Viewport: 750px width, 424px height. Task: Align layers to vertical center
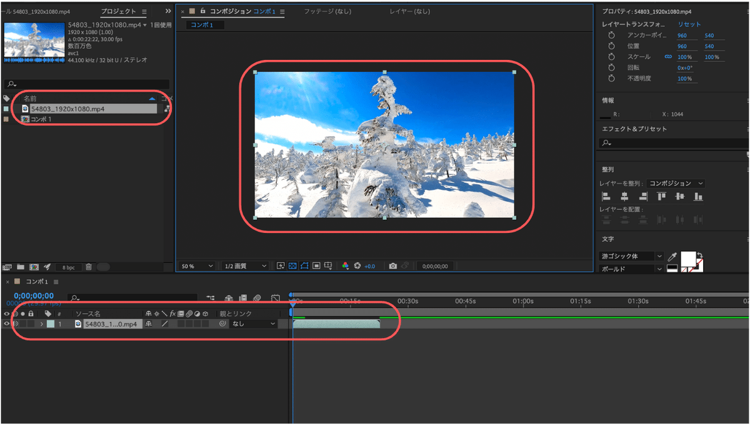680,197
